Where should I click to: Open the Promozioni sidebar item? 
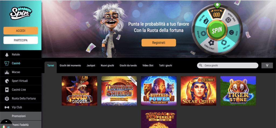point(20,116)
